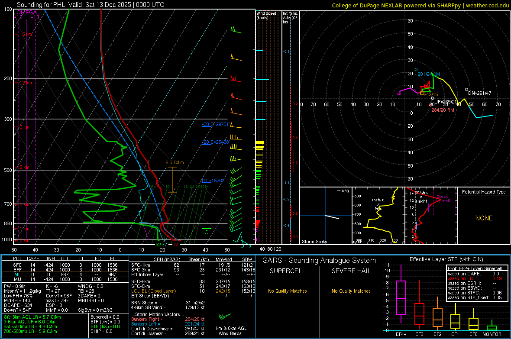Select the EFF parcel row
This screenshot has height=339, width=511.
tap(65, 270)
